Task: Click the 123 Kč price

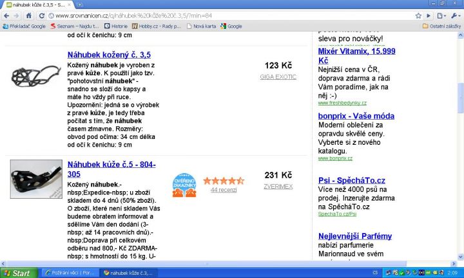Action: click(x=278, y=66)
